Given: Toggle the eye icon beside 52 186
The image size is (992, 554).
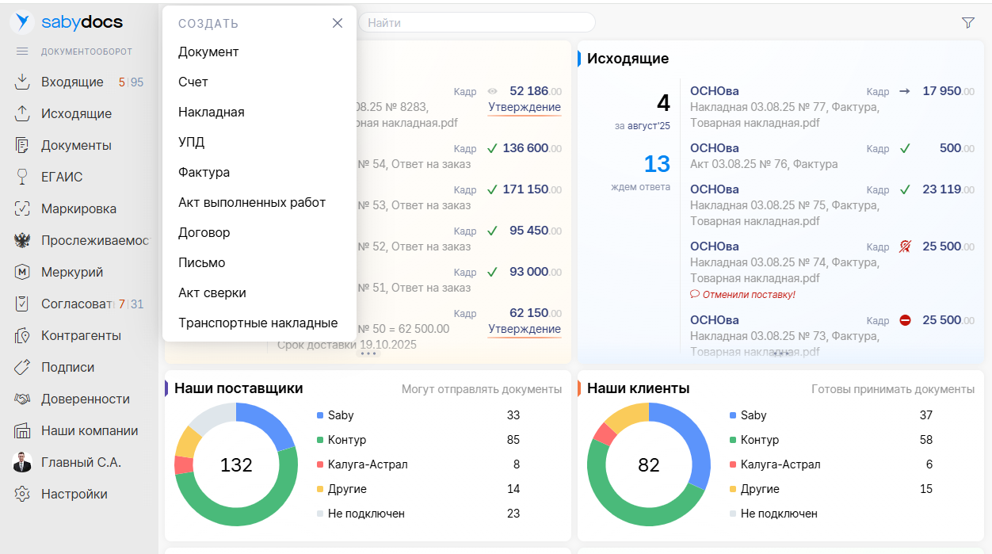Looking at the screenshot, I should coord(492,91).
